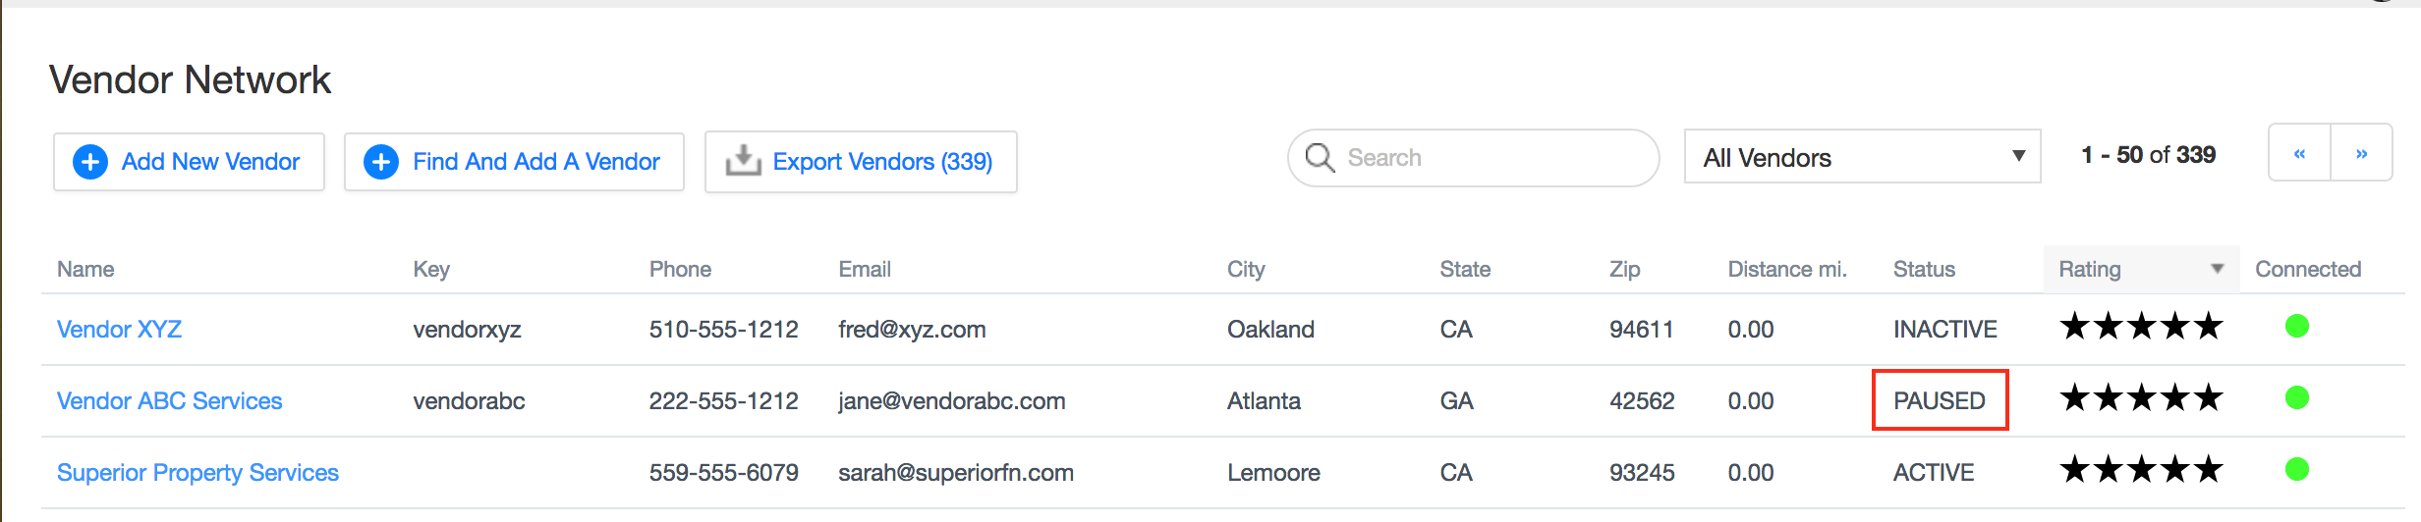Click the green connected dot for Vendor ABC Services
The width and height of the screenshot is (2421, 522).
(x=2296, y=398)
